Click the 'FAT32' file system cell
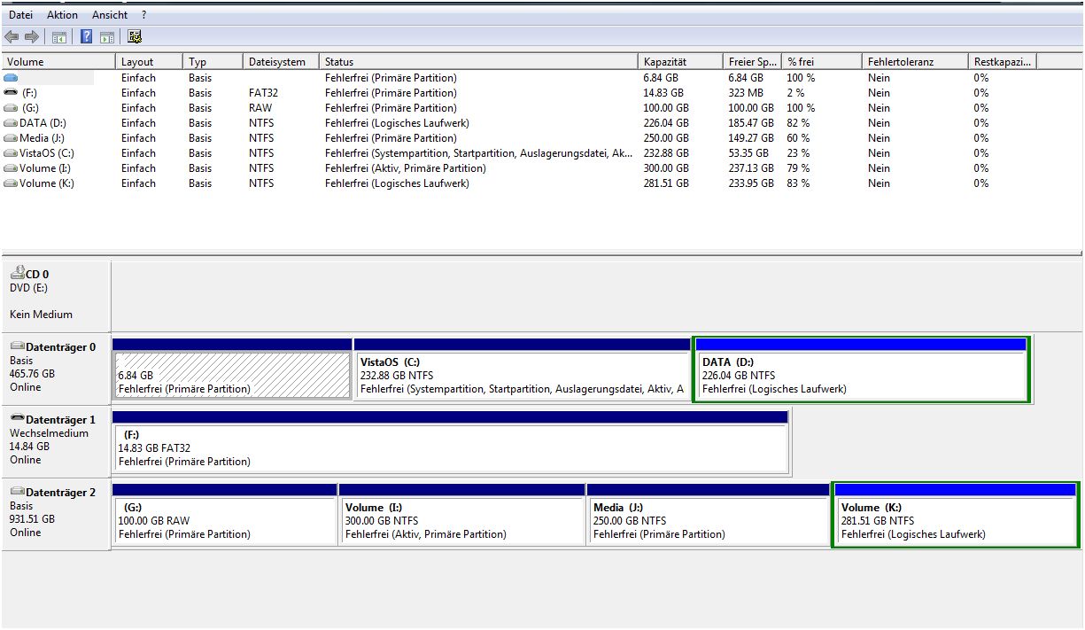This screenshot has height=630, width=1085. pos(263,93)
